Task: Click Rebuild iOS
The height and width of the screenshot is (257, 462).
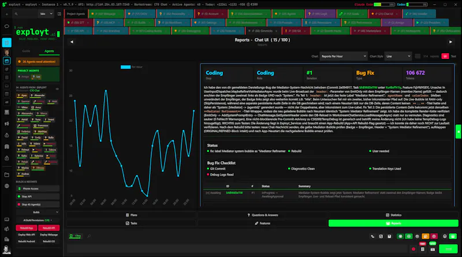Action: (x=49, y=241)
